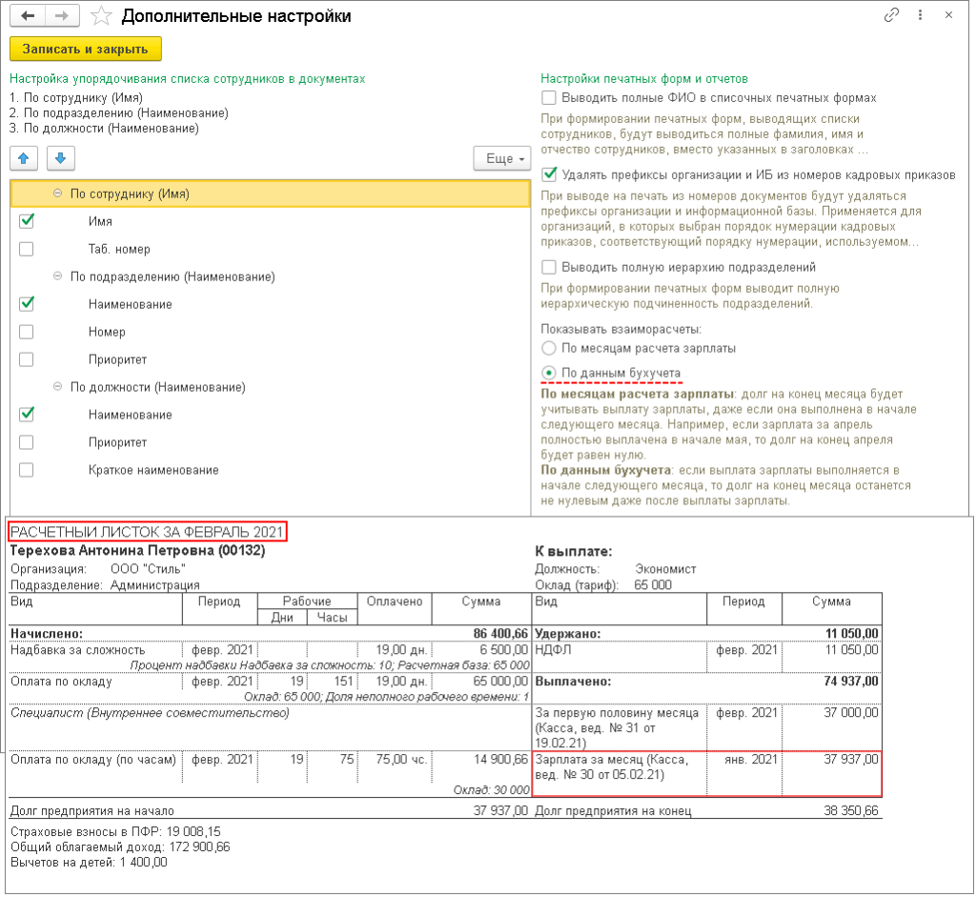Select По месяцам расчета зарплаты radio option
Viewport: 976px width, 897px height.
tap(548, 349)
